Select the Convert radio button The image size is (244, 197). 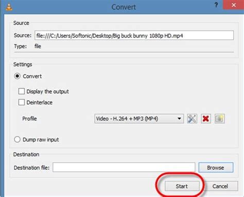tap(18, 76)
